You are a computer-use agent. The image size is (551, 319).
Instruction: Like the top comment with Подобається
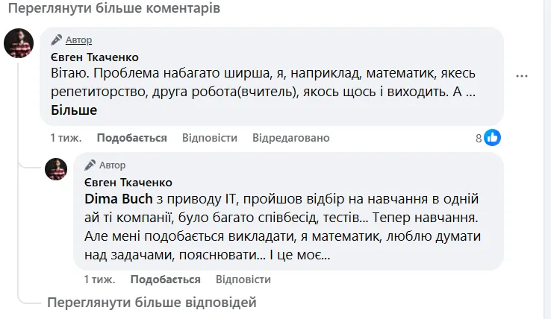(131, 138)
